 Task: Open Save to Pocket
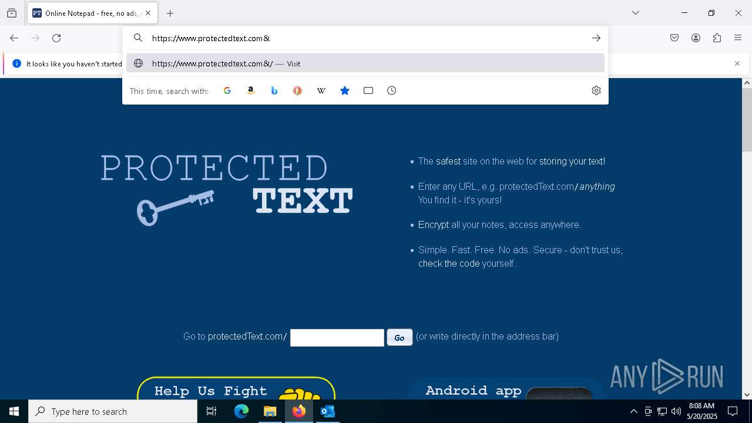[x=674, y=38]
